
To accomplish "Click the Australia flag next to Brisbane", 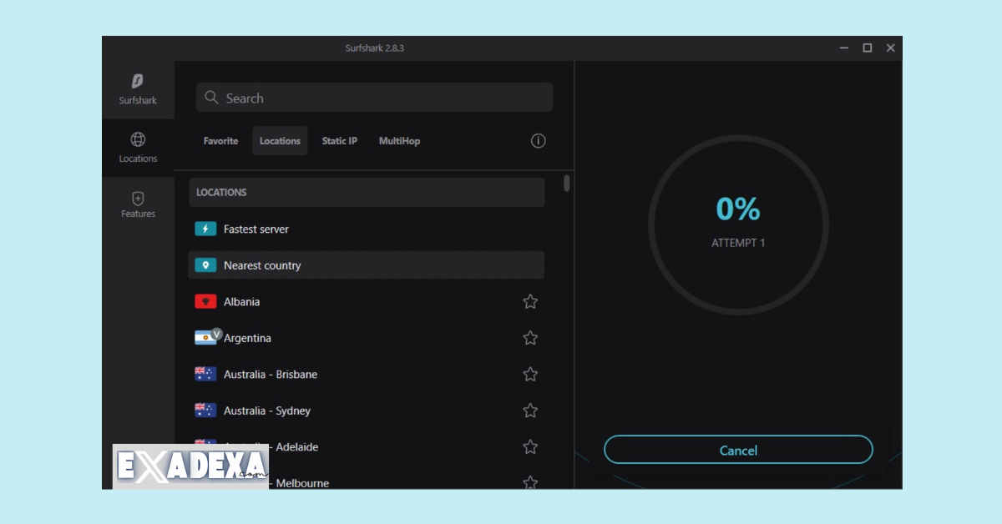I will tap(205, 374).
